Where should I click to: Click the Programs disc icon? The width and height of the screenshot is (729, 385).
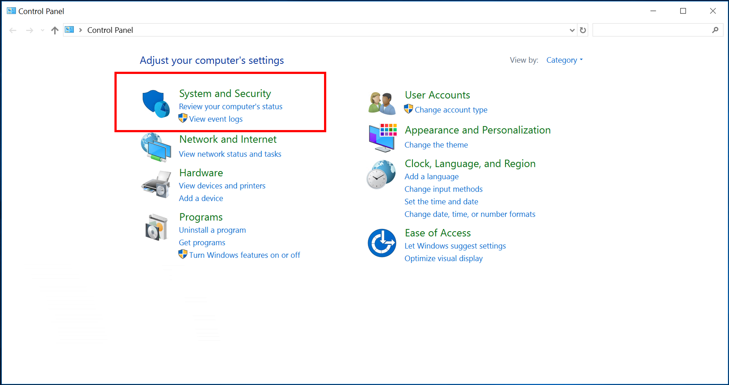point(156,227)
